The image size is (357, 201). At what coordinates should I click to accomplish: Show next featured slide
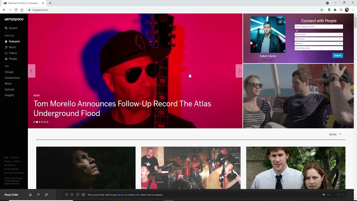(x=239, y=71)
